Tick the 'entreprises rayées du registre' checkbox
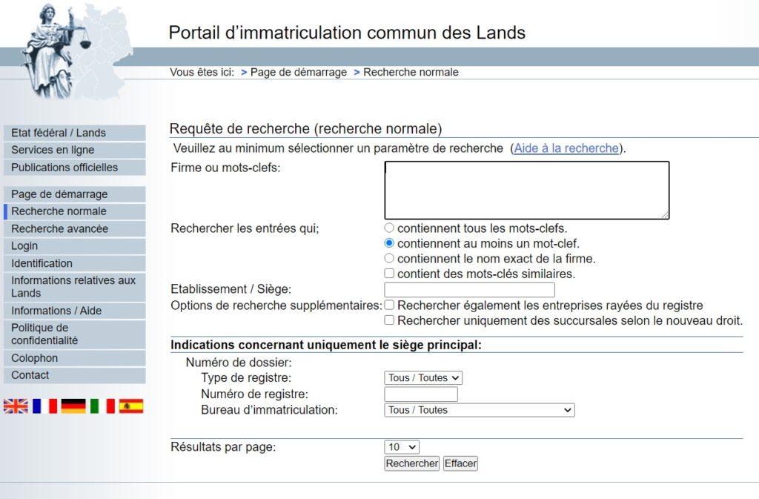The height and width of the screenshot is (499, 759). pos(389,305)
